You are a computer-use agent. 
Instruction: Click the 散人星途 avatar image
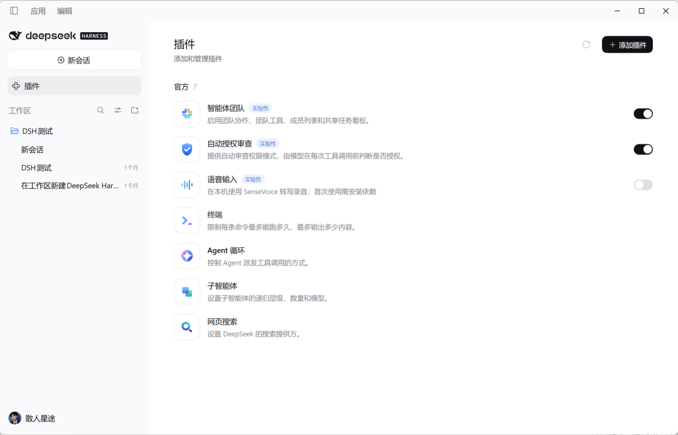click(14, 418)
